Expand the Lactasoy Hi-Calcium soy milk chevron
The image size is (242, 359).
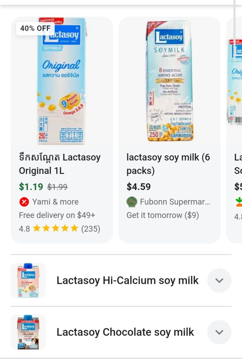point(219,280)
